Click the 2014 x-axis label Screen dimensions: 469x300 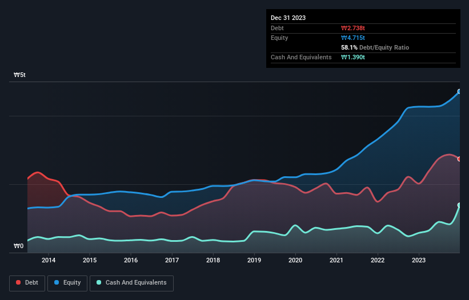click(x=49, y=260)
